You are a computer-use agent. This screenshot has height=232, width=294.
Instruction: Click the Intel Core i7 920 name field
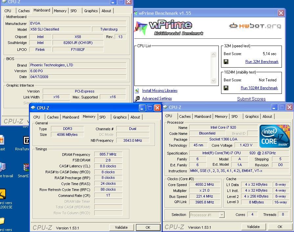click(223, 127)
